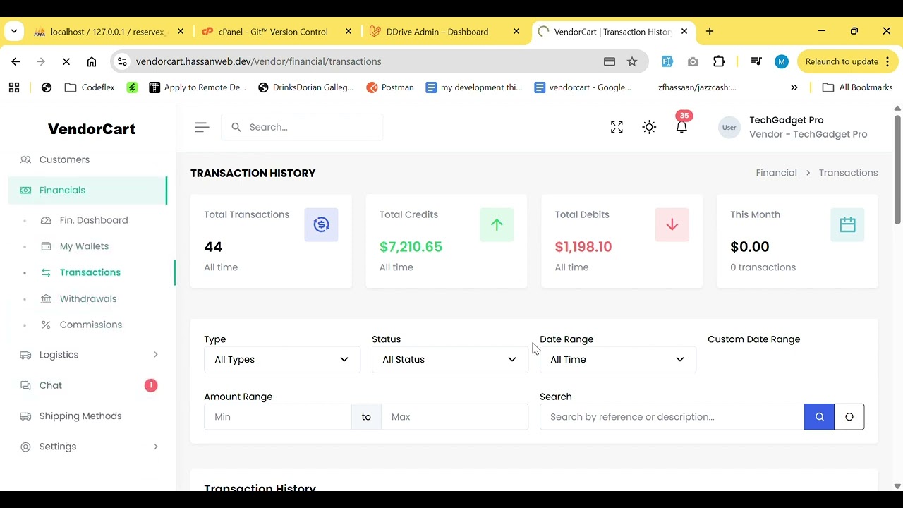Click the Settings icon in sidebar
This screenshot has height=508, width=903.
[25, 447]
